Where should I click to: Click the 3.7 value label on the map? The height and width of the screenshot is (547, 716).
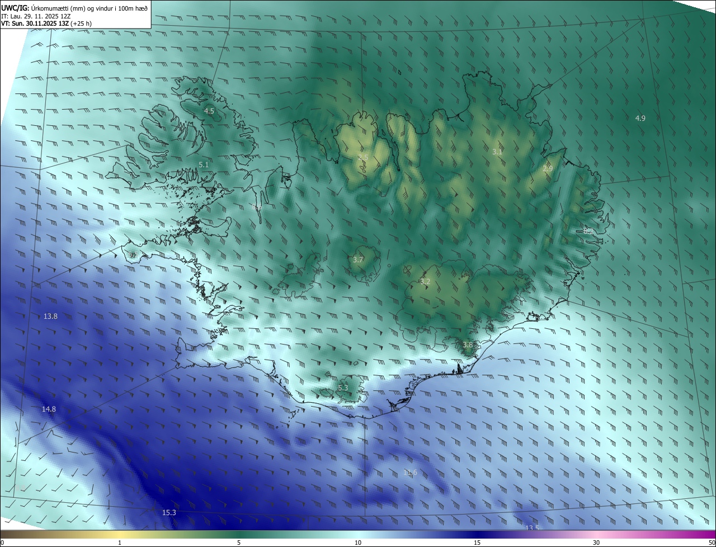pos(359,260)
